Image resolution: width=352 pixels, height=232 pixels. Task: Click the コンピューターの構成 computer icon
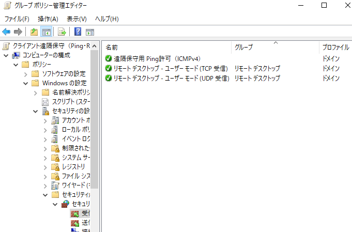(16, 55)
